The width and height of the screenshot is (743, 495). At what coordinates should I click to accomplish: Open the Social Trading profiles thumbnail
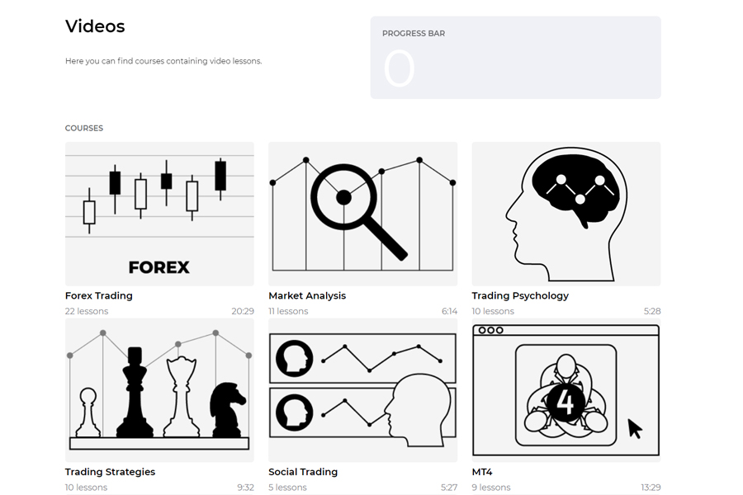point(362,390)
